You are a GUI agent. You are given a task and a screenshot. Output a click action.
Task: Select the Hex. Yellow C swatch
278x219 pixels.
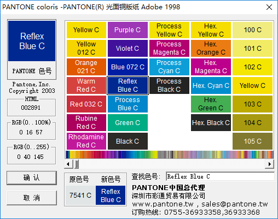click(211, 30)
